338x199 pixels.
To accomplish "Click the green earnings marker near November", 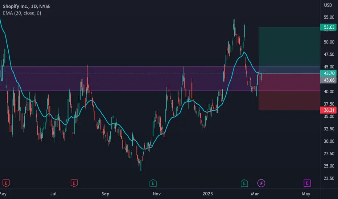I will (153, 183).
